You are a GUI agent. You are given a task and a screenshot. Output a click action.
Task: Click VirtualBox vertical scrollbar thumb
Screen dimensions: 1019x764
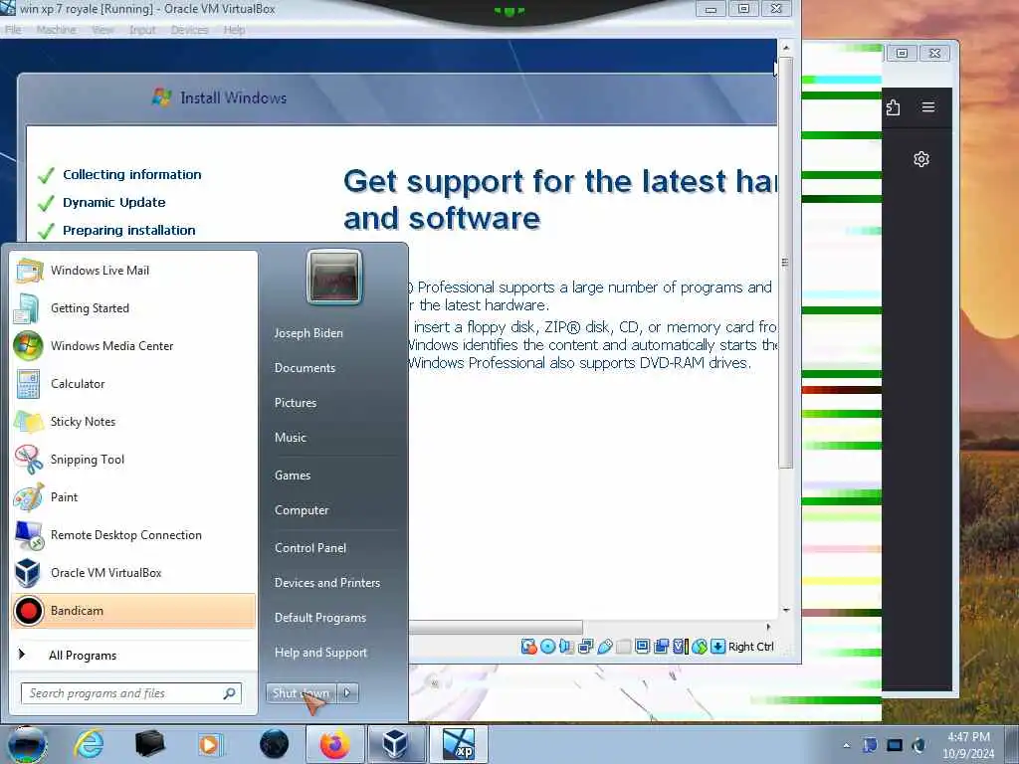click(x=786, y=263)
